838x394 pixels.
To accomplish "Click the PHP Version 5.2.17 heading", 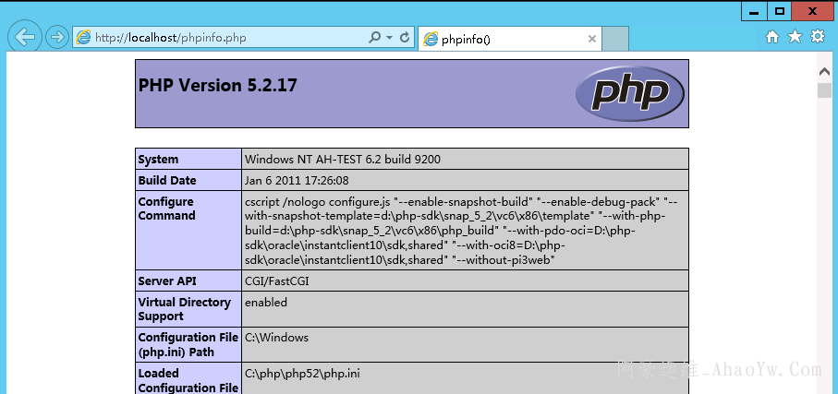I will (x=218, y=85).
